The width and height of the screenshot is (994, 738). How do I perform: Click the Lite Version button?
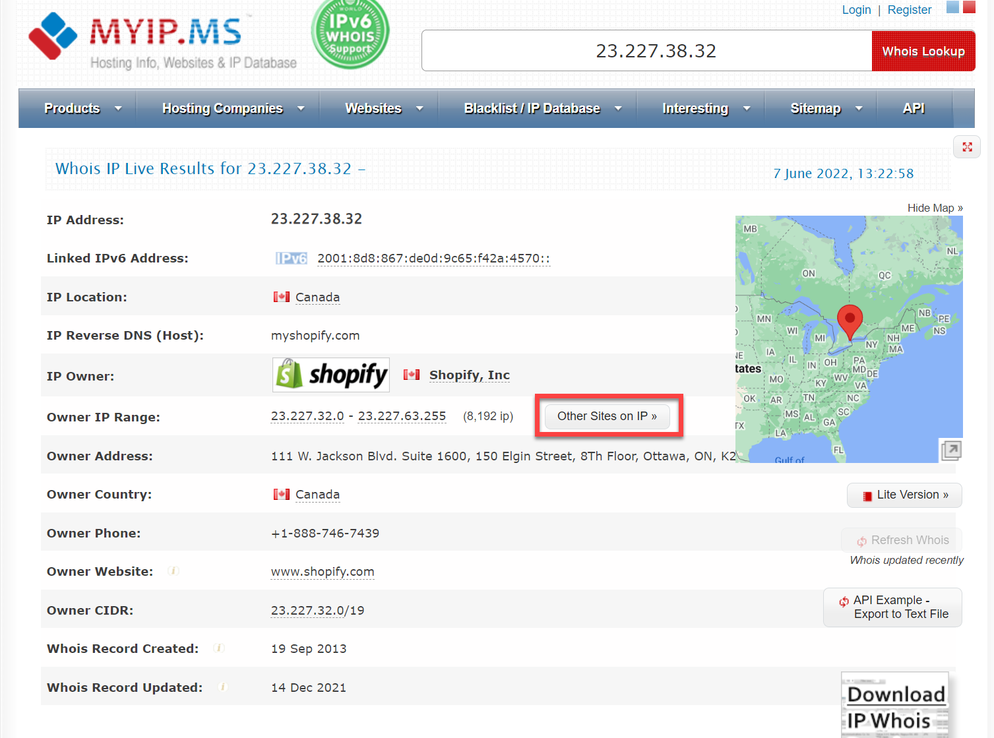tap(904, 495)
